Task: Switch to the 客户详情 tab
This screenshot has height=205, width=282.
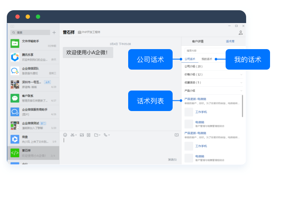Action: point(198,41)
